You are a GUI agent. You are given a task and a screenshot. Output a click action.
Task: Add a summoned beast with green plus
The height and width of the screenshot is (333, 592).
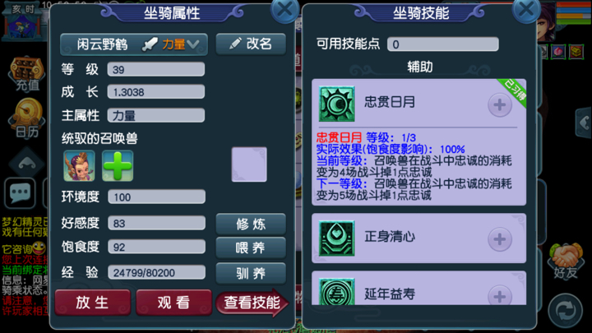[x=118, y=166]
